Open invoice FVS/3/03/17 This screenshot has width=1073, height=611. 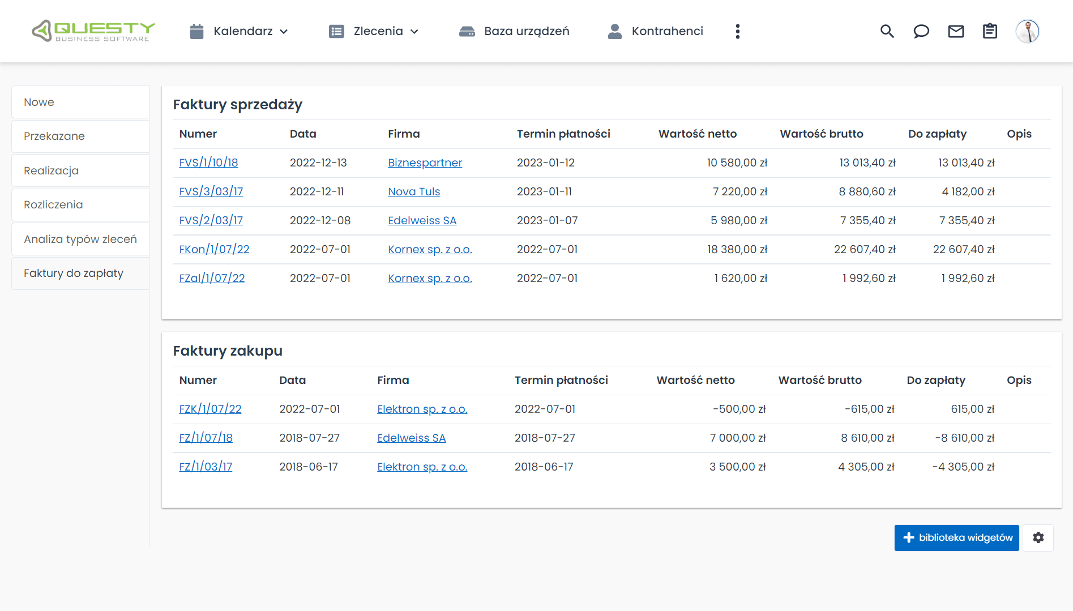(211, 191)
